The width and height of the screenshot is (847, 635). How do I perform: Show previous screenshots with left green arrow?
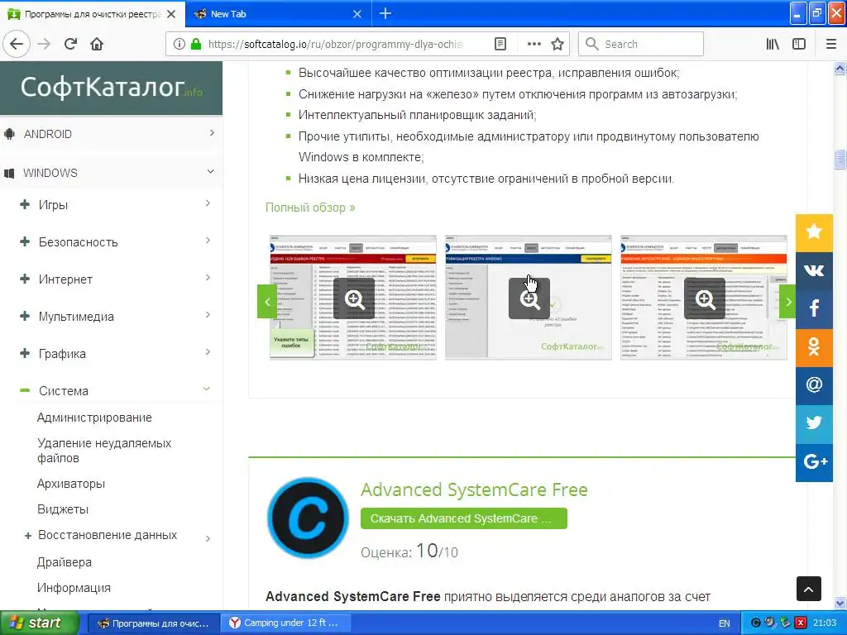pos(267,301)
